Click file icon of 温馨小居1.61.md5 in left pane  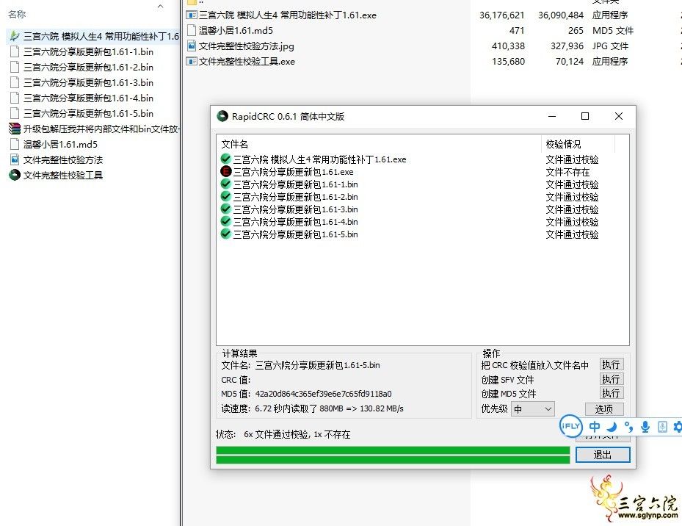click(x=15, y=144)
